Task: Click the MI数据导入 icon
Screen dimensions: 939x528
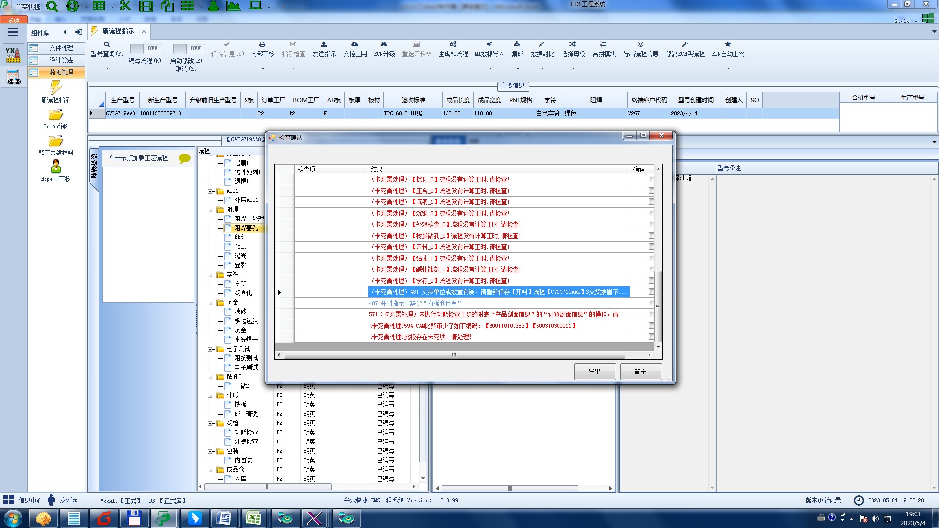Action: click(489, 44)
